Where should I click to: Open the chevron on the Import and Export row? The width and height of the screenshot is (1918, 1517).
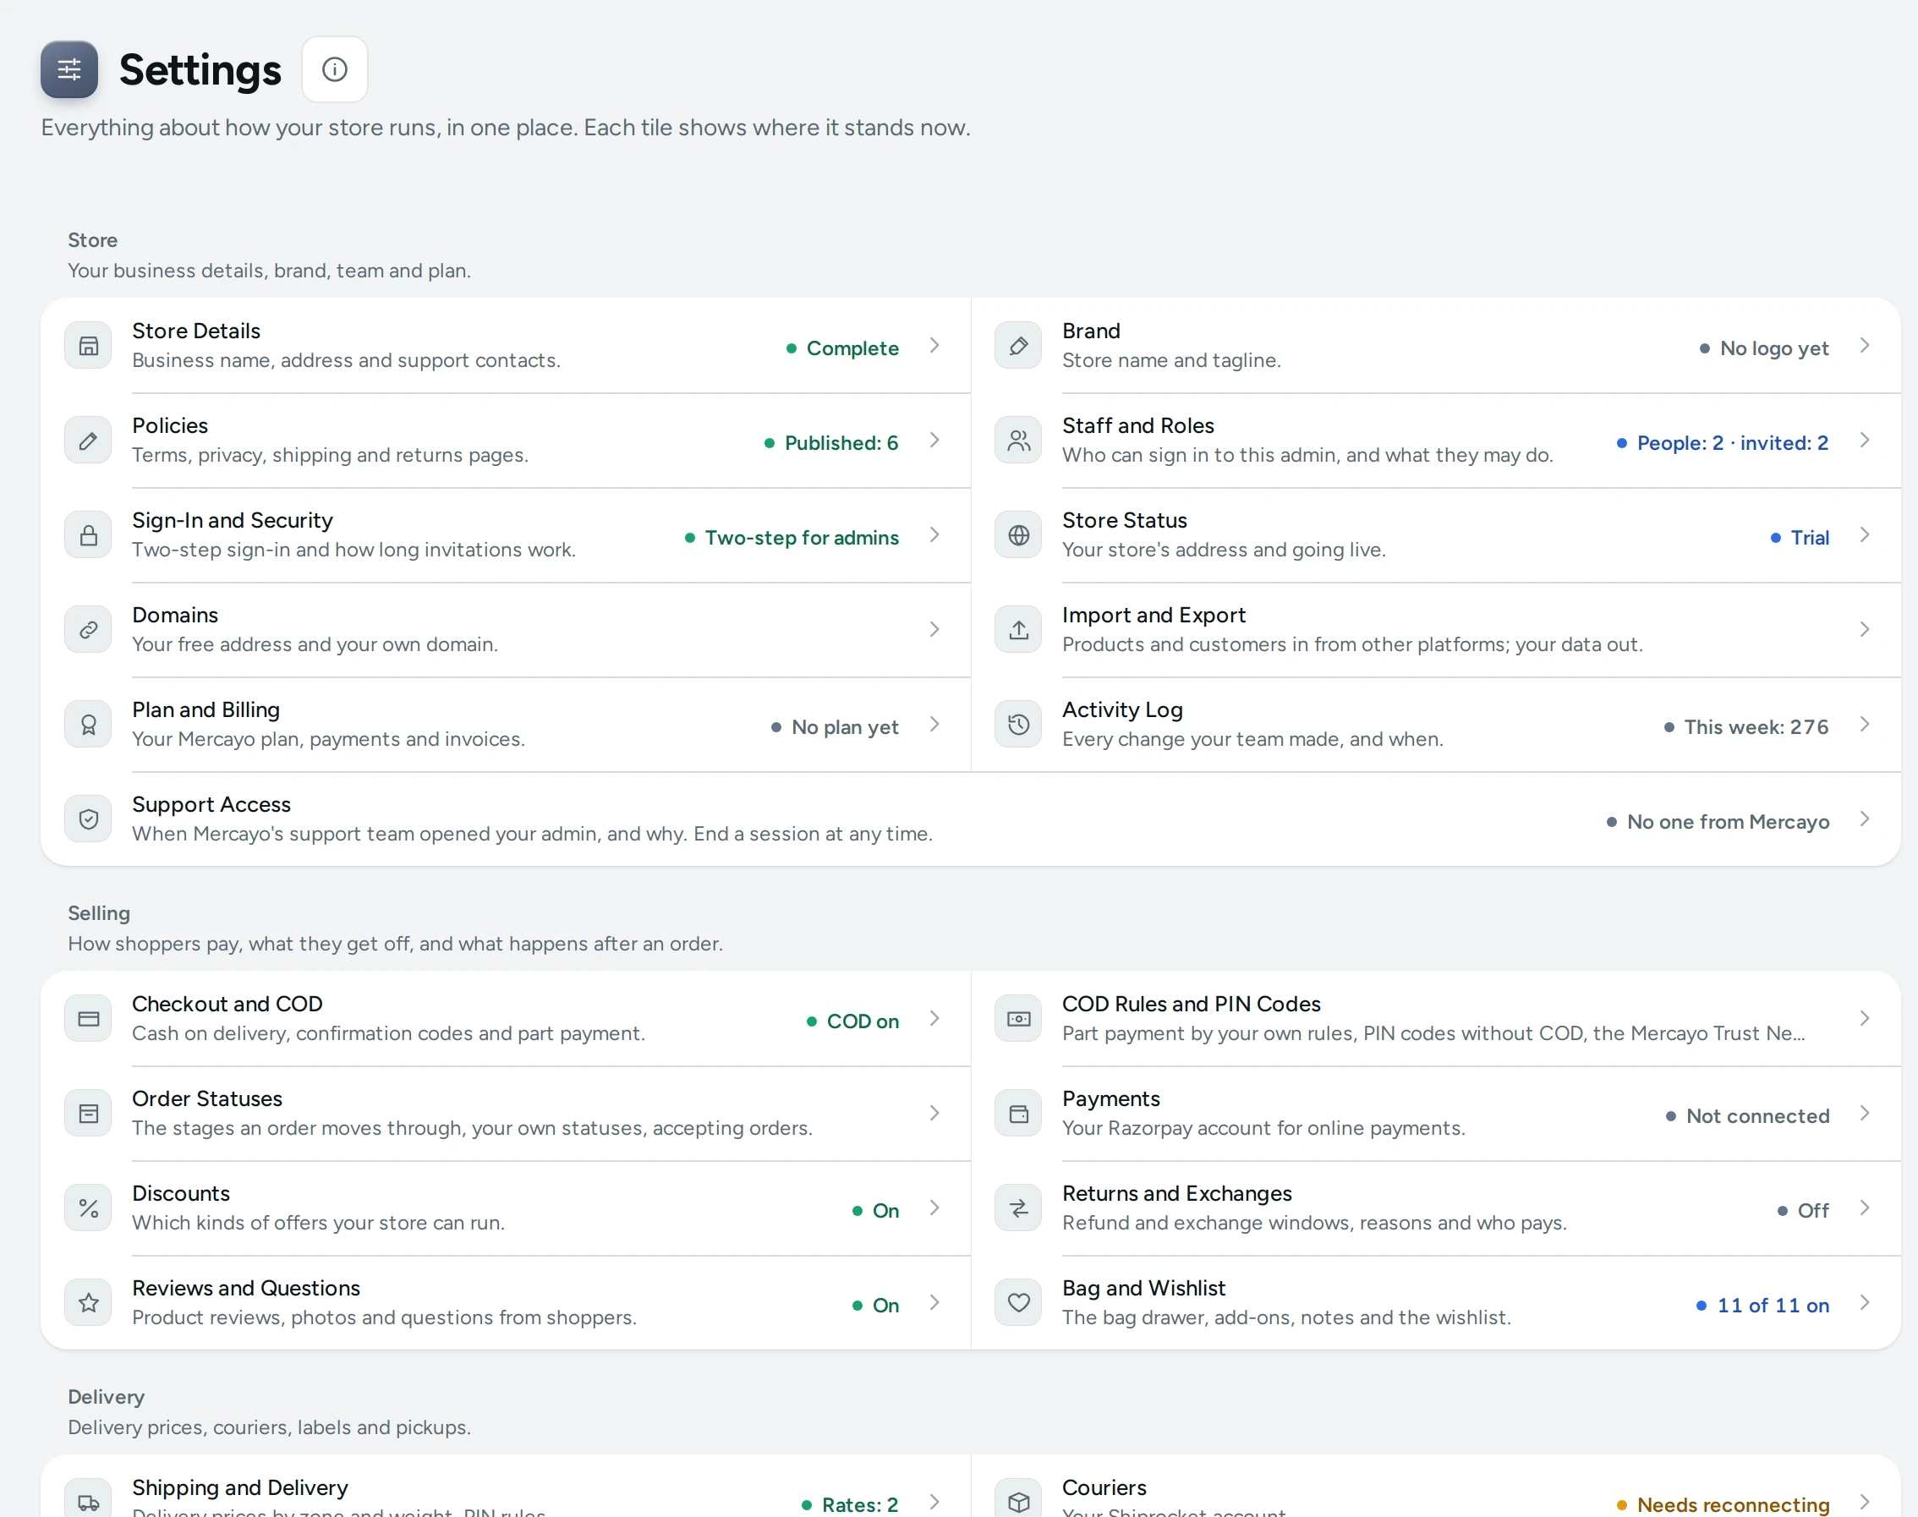[1865, 630]
